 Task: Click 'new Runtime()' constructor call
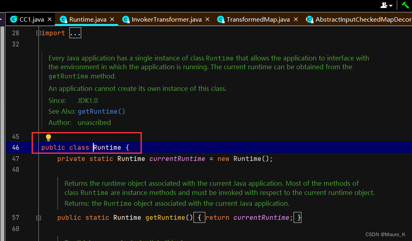coord(243,159)
